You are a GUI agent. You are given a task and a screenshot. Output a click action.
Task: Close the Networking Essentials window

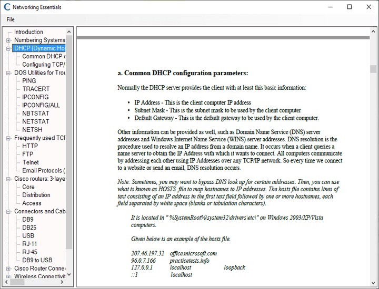pyautogui.click(x=368, y=7)
